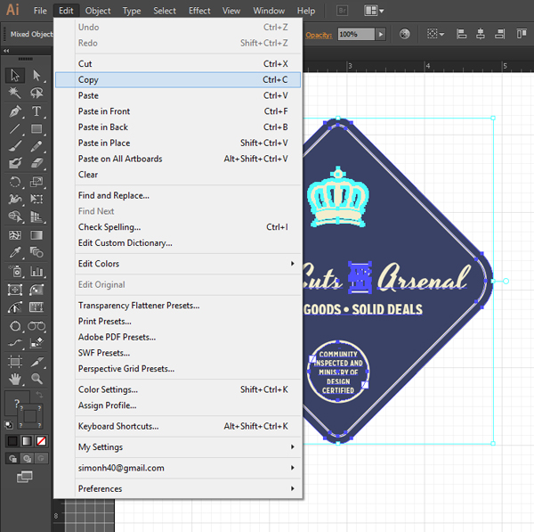Viewport: 534px width, 532px height.
Task: Apply None swatch with red slash
Action: (41, 441)
